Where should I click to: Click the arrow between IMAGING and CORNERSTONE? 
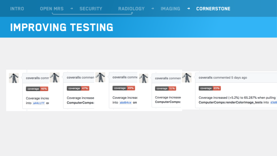click(x=188, y=9)
